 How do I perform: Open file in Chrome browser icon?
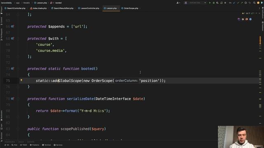243,19
